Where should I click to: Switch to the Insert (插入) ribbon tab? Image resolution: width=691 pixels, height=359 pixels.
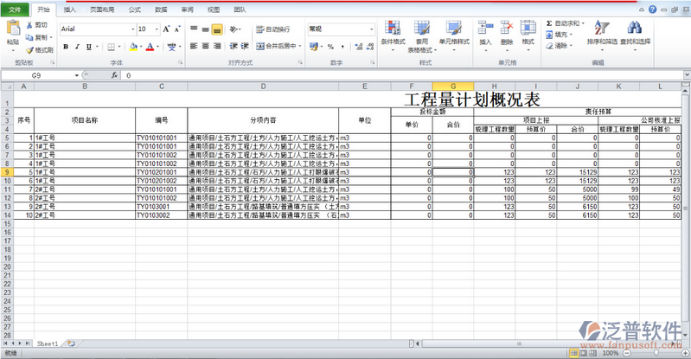coord(70,9)
